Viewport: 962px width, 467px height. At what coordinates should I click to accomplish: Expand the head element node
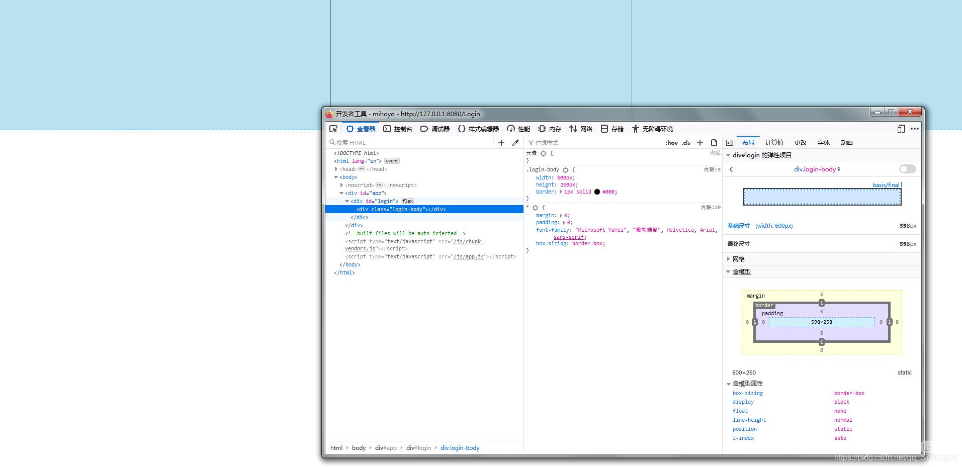click(x=336, y=169)
